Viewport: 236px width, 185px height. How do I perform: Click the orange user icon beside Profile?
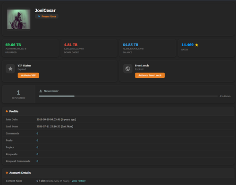[7, 111]
